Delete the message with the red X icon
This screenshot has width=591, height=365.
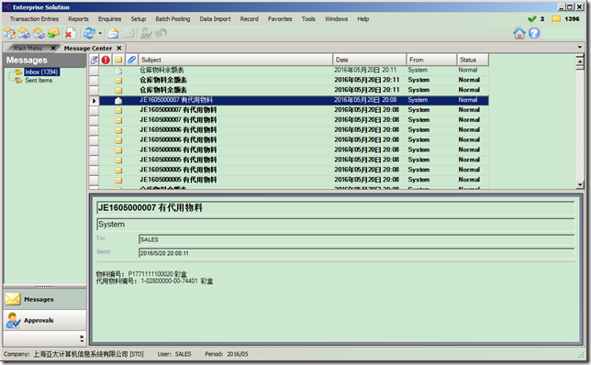click(70, 34)
